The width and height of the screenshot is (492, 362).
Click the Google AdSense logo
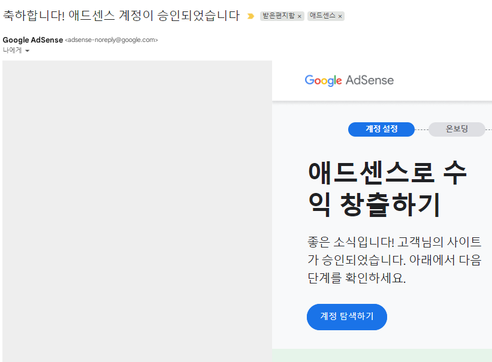pos(349,80)
